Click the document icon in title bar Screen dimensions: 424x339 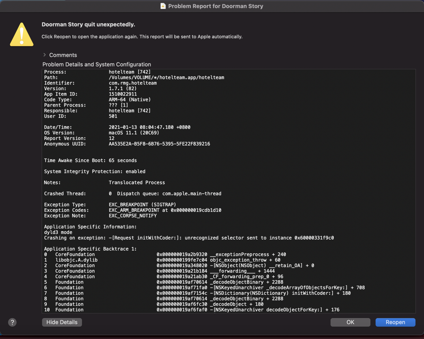point(163,6)
